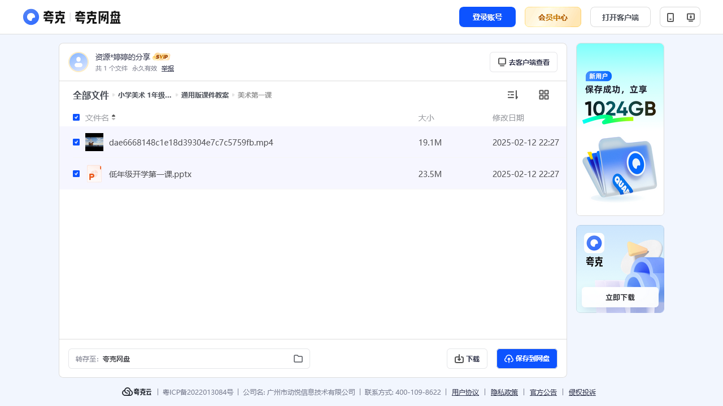Click the 19.1M size cell

(430, 142)
